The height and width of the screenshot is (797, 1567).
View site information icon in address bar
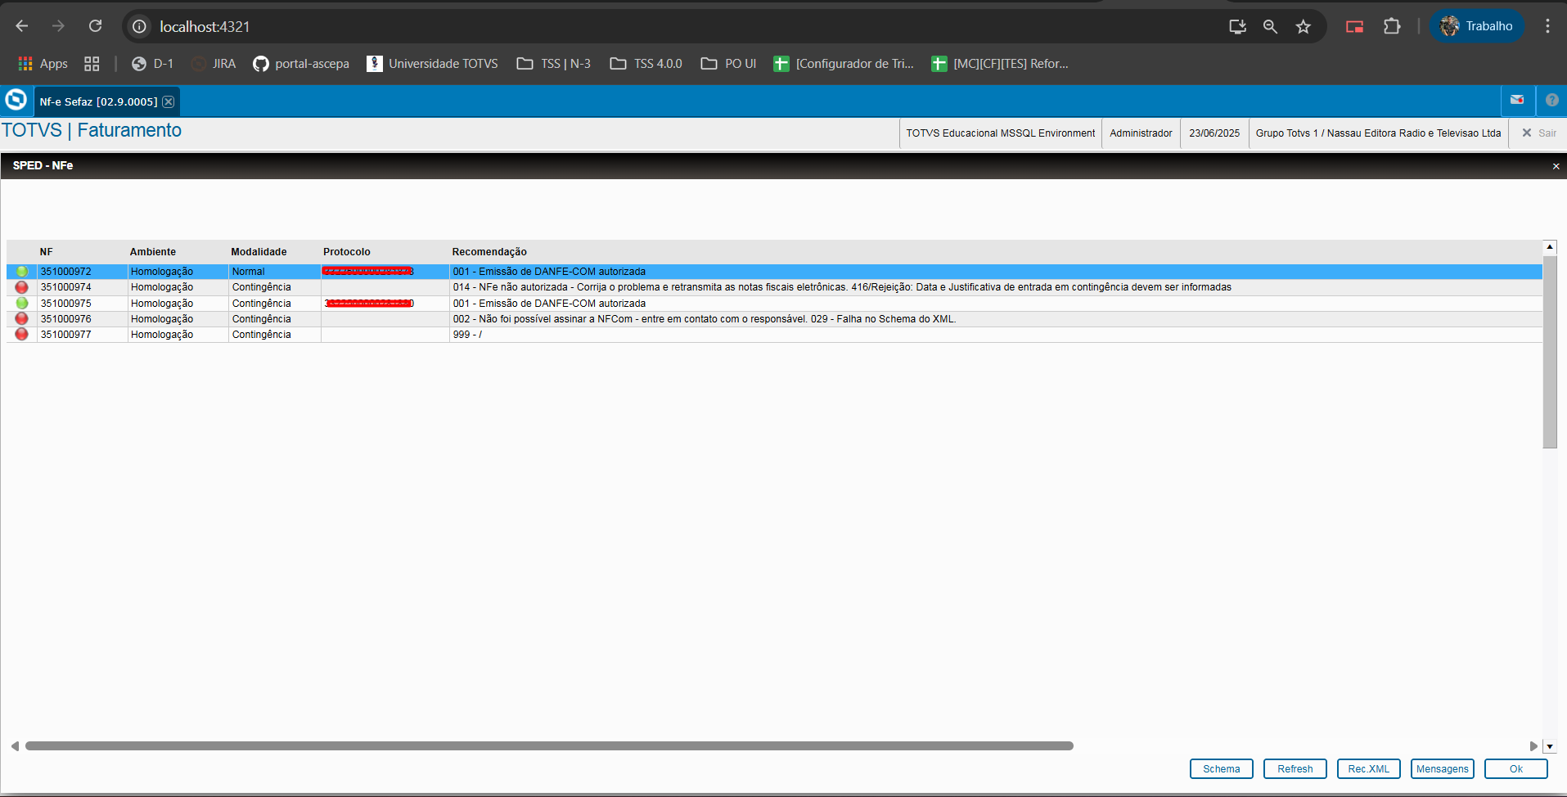coord(140,26)
